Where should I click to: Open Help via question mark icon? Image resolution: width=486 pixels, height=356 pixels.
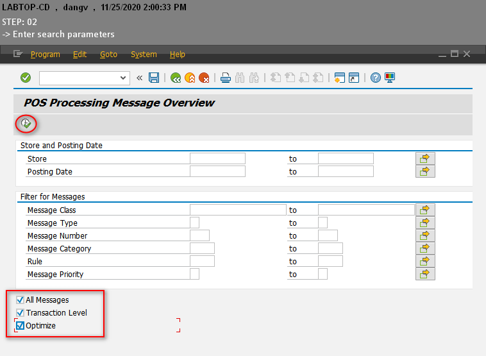click(x=376, y=78)
